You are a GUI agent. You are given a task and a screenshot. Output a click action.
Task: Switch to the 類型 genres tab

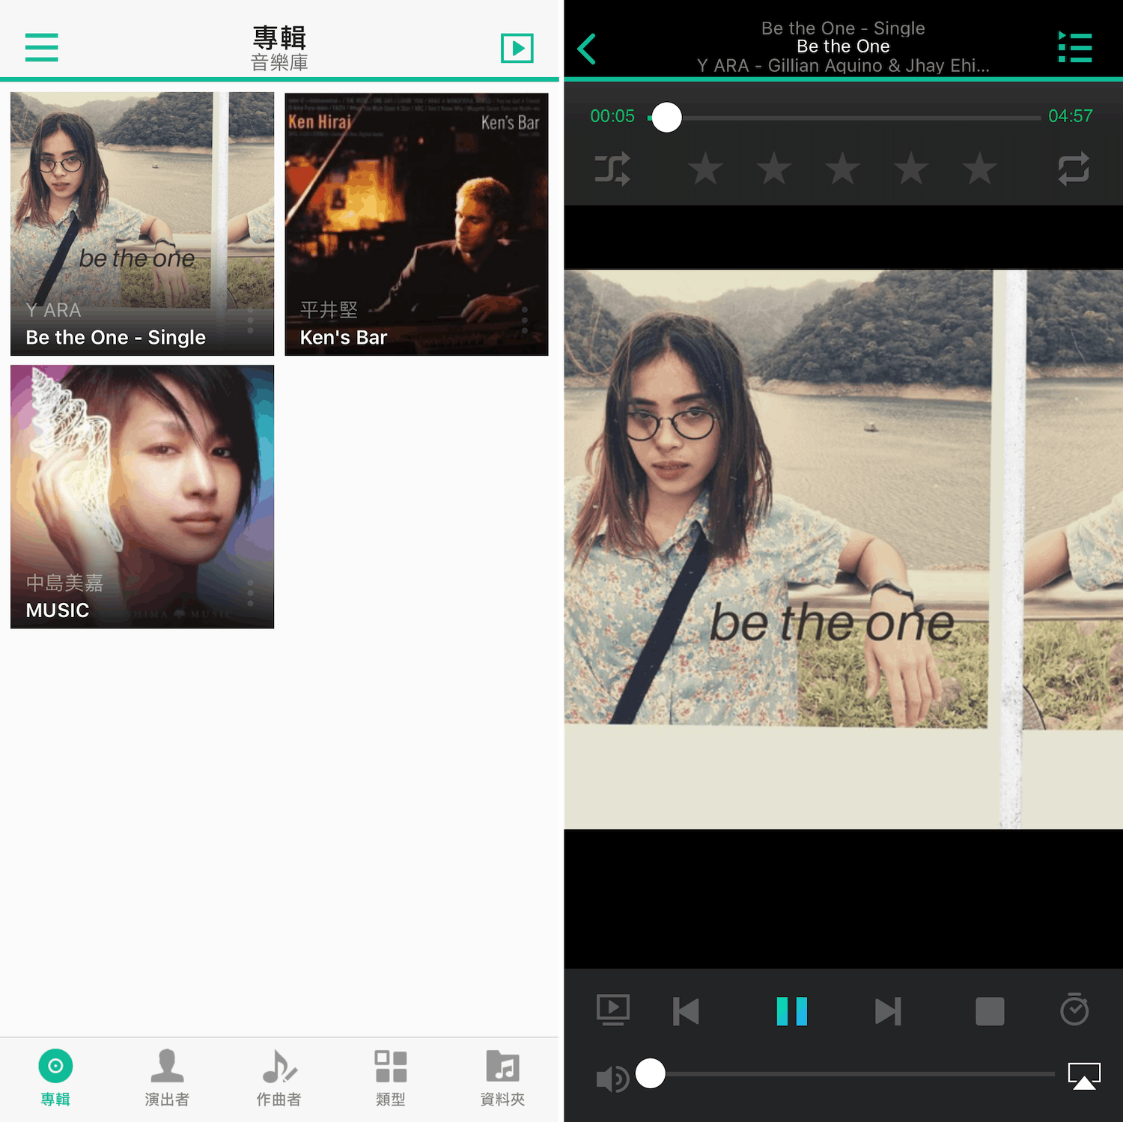(x=391, y=1078)
